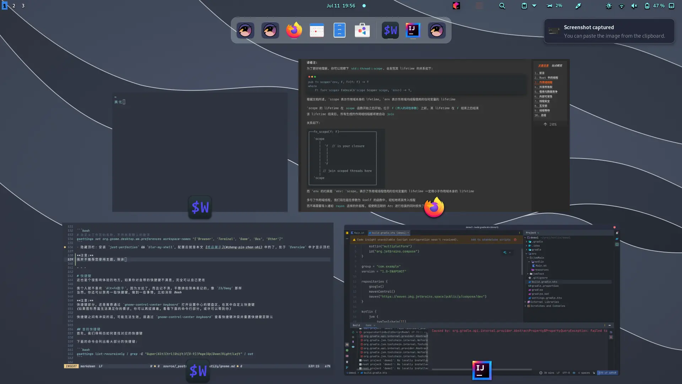Jump to 3. 作用域线程 in article outline

(543, 82)
